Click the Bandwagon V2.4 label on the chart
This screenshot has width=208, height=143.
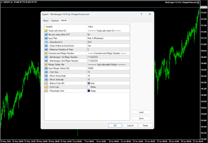(181, 2)
